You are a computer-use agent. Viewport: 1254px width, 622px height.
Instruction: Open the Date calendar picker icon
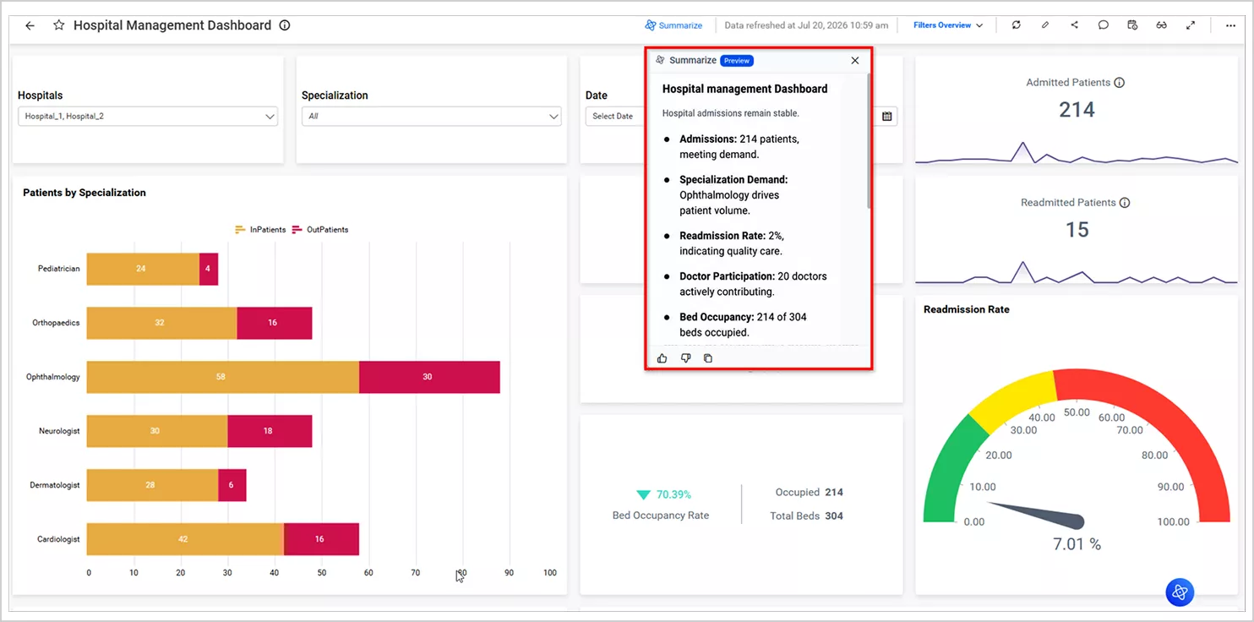pyautogui.click(x=886, y=117)
